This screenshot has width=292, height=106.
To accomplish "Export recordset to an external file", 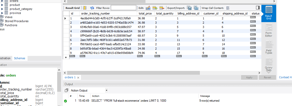I will pyautogui.click(x=189, y=8).
